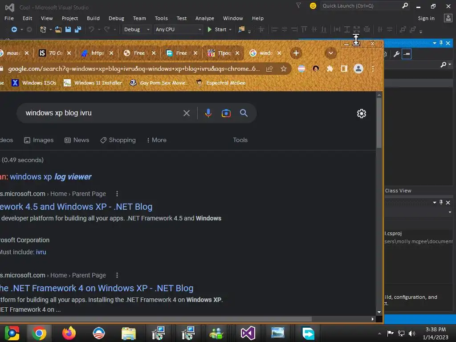Clear the Google search box with X
456x342 pixels.
pyautogui.click(x=187, y=113)
